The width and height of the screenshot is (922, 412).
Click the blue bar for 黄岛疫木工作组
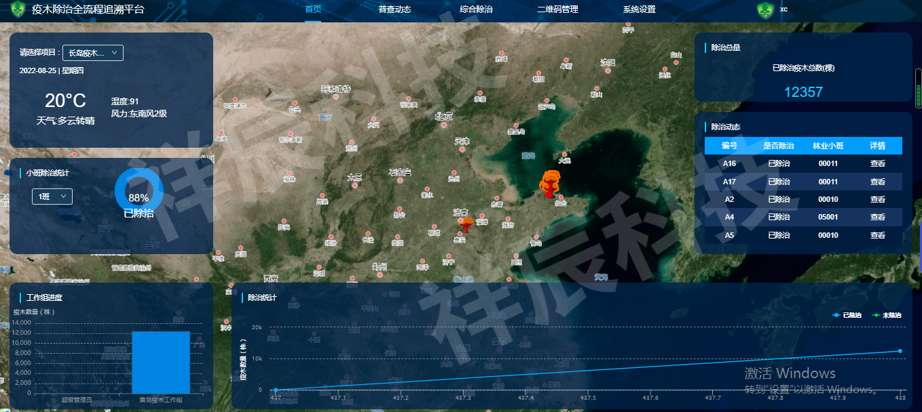(161, 362)
